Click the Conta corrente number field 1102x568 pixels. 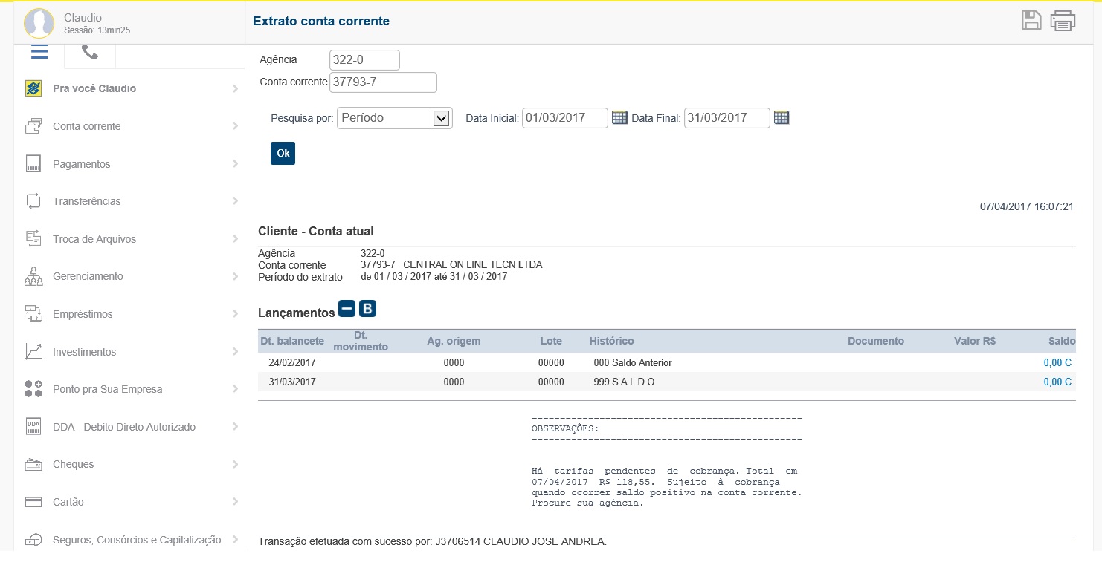[383, 82]
